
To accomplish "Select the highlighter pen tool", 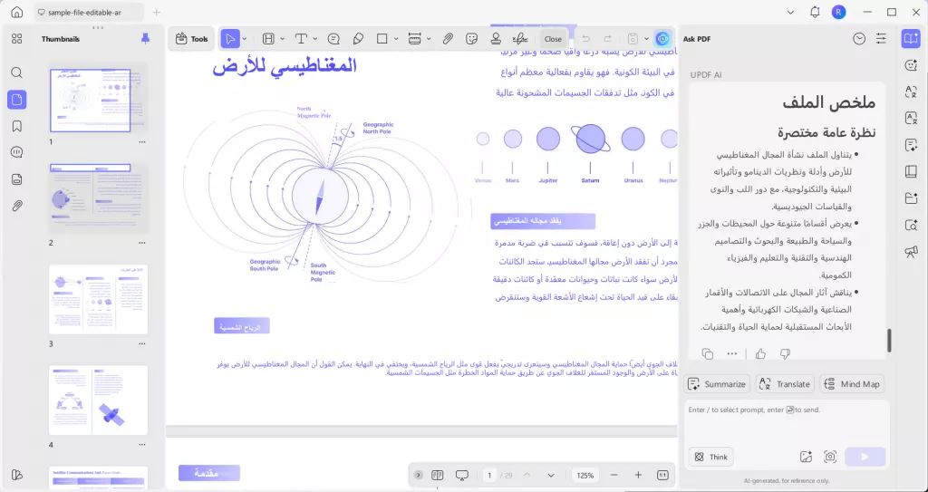I will [358, 39].
